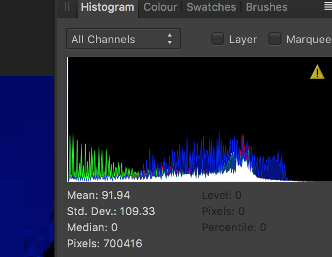Click the Median: 0 readout
This screenshot has height=257, width=332.
[92, 227]
